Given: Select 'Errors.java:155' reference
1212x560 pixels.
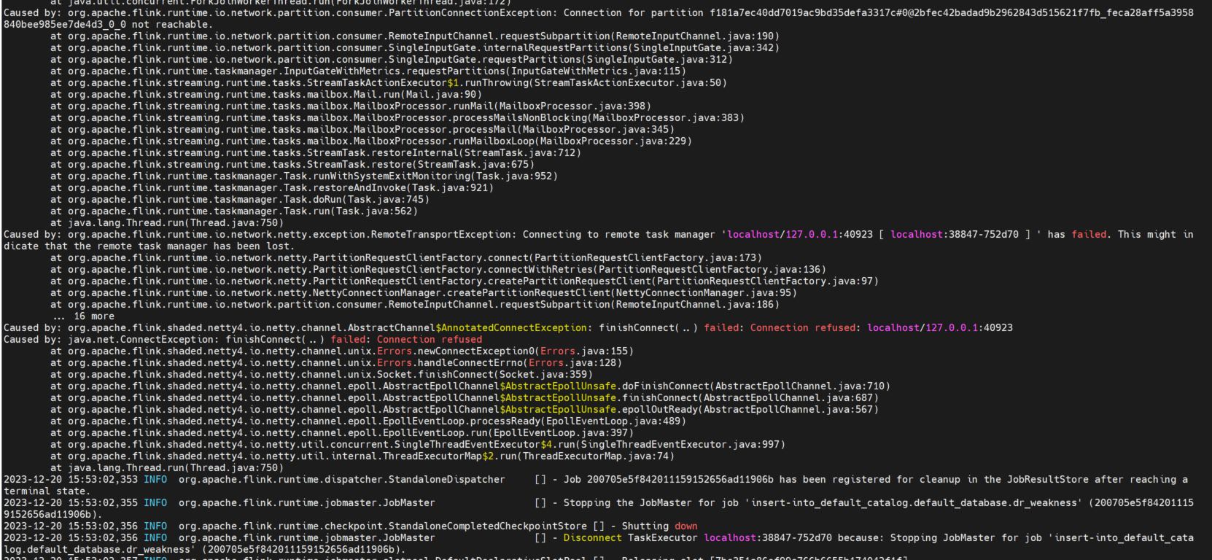Looking at the screenshot, I should (x=584, y=351).
